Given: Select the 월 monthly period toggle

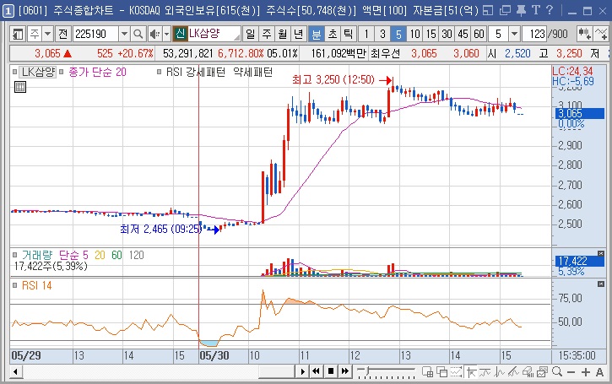Looking at the screenshot, I should 283,34.
